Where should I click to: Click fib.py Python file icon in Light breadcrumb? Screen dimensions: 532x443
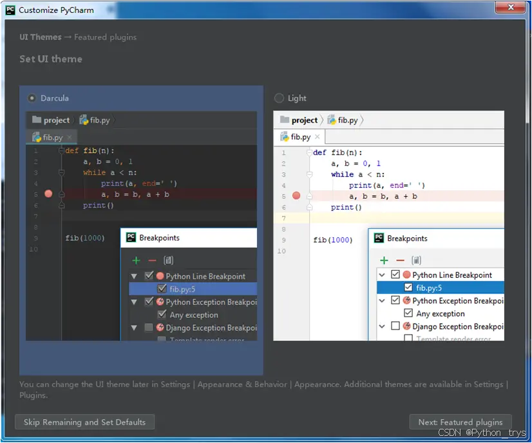(x=332, y=120)
